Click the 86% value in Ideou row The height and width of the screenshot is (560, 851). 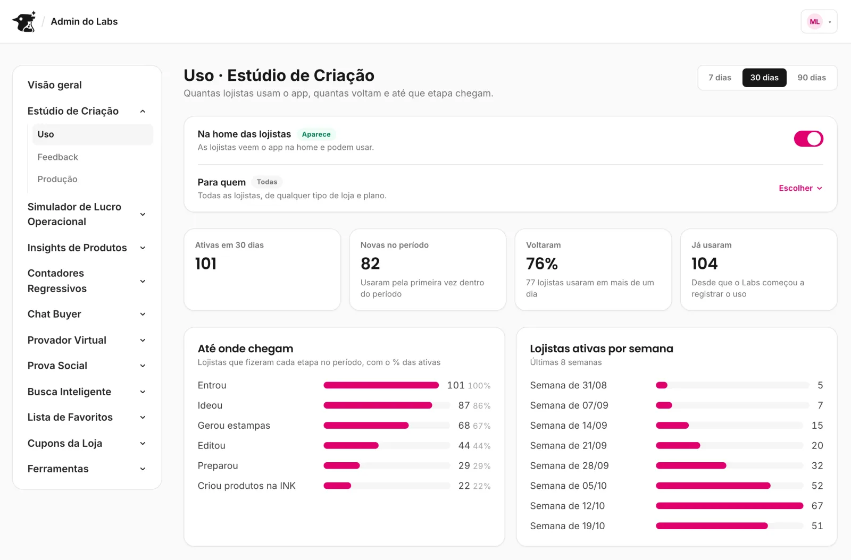pyautogui.click(x=482, y=406)
